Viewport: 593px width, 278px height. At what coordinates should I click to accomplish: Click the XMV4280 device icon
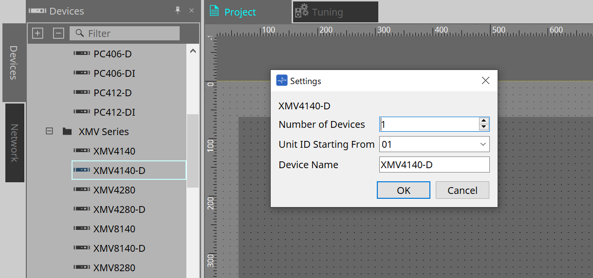82,190
